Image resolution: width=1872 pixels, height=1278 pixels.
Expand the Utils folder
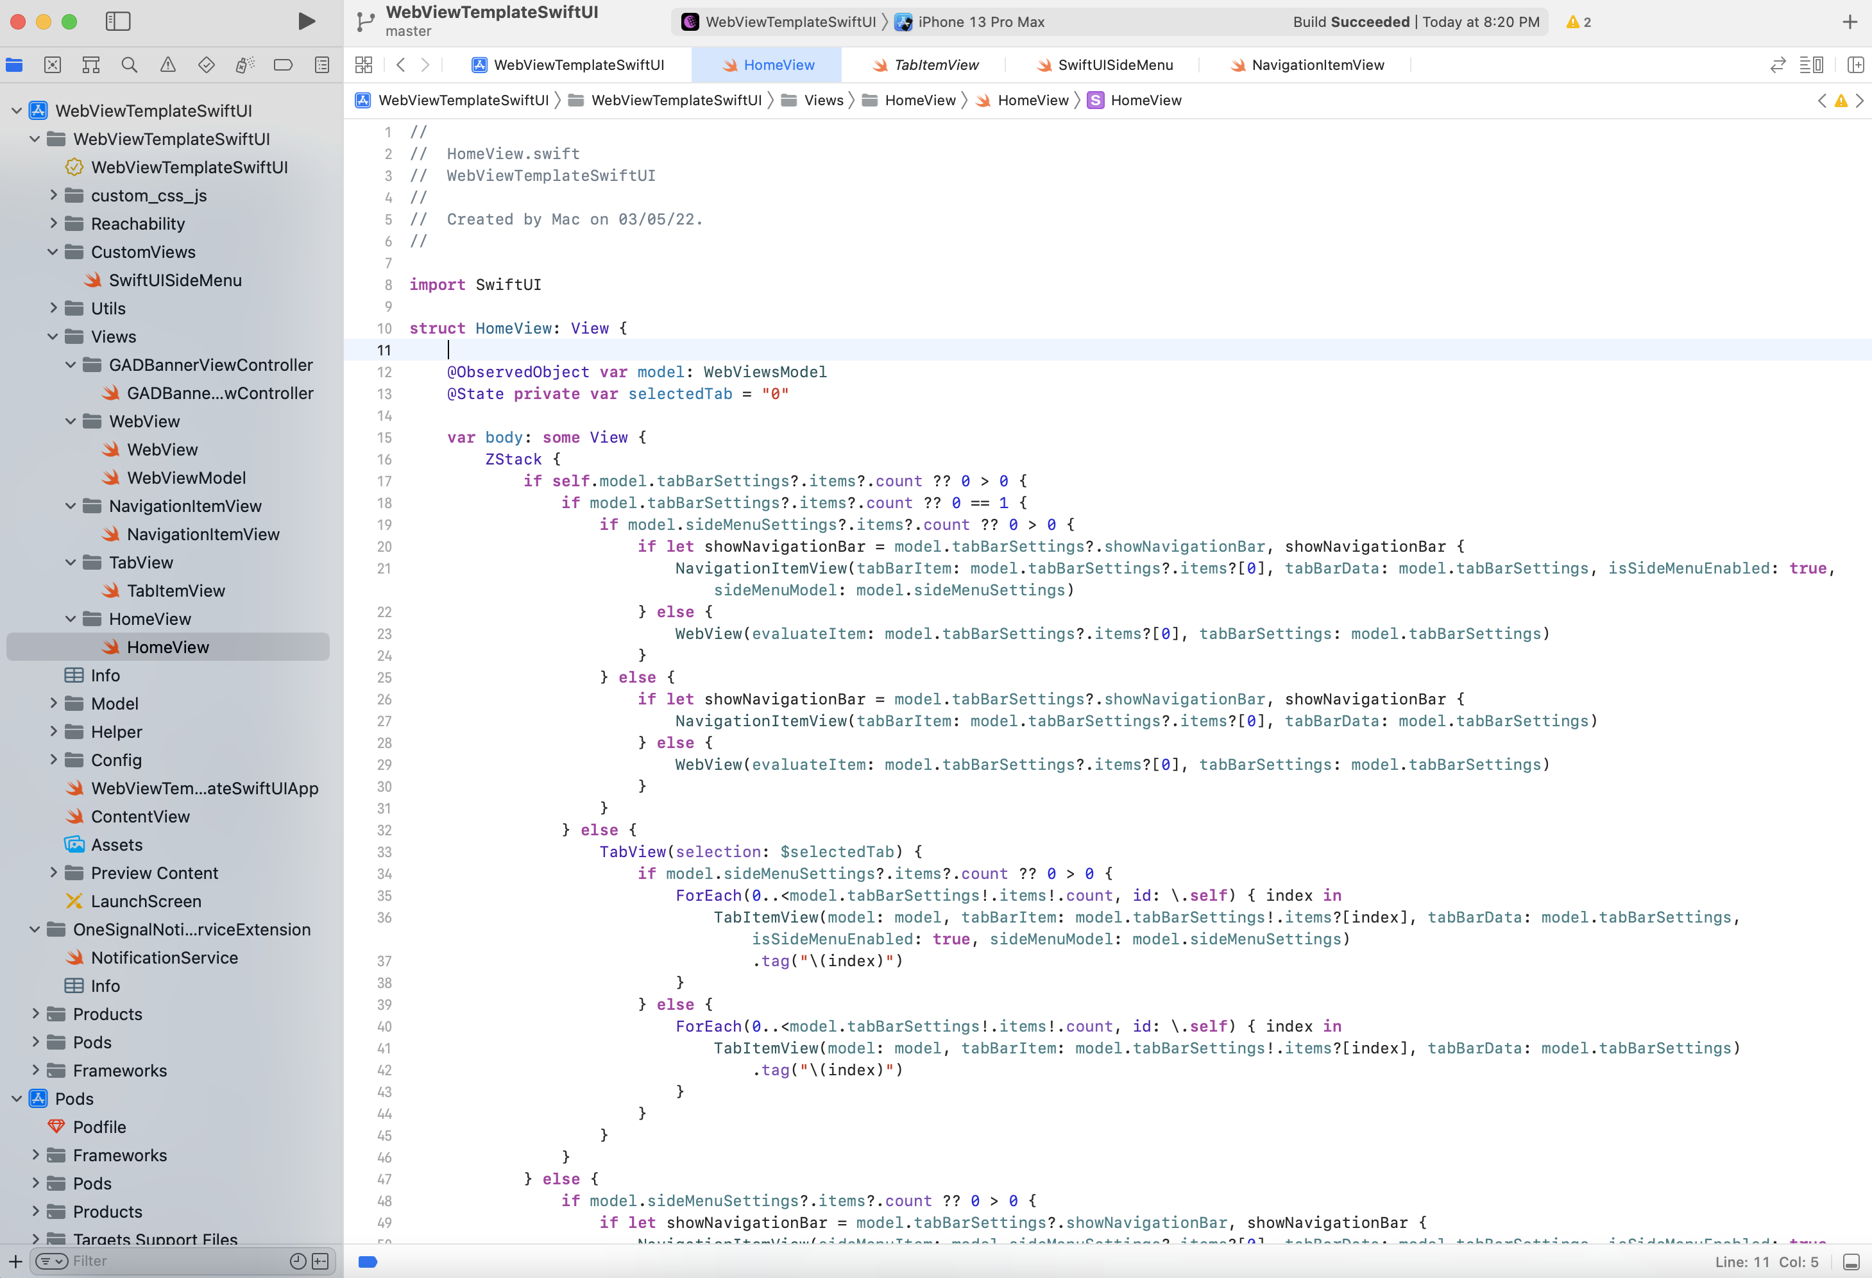[53, 309]
